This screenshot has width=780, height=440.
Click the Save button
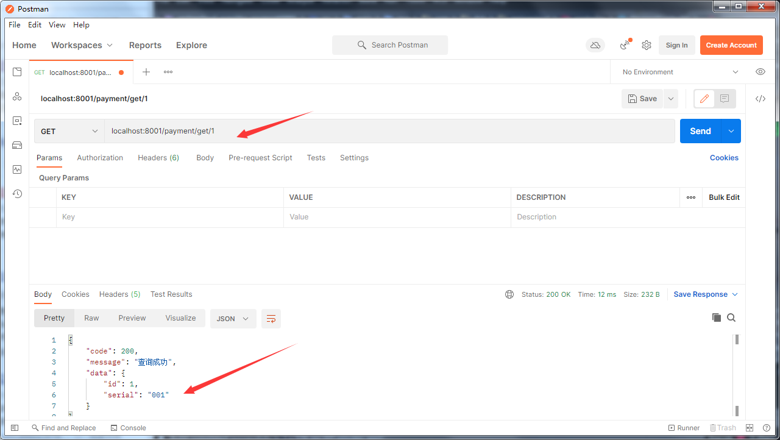(642, 99)
